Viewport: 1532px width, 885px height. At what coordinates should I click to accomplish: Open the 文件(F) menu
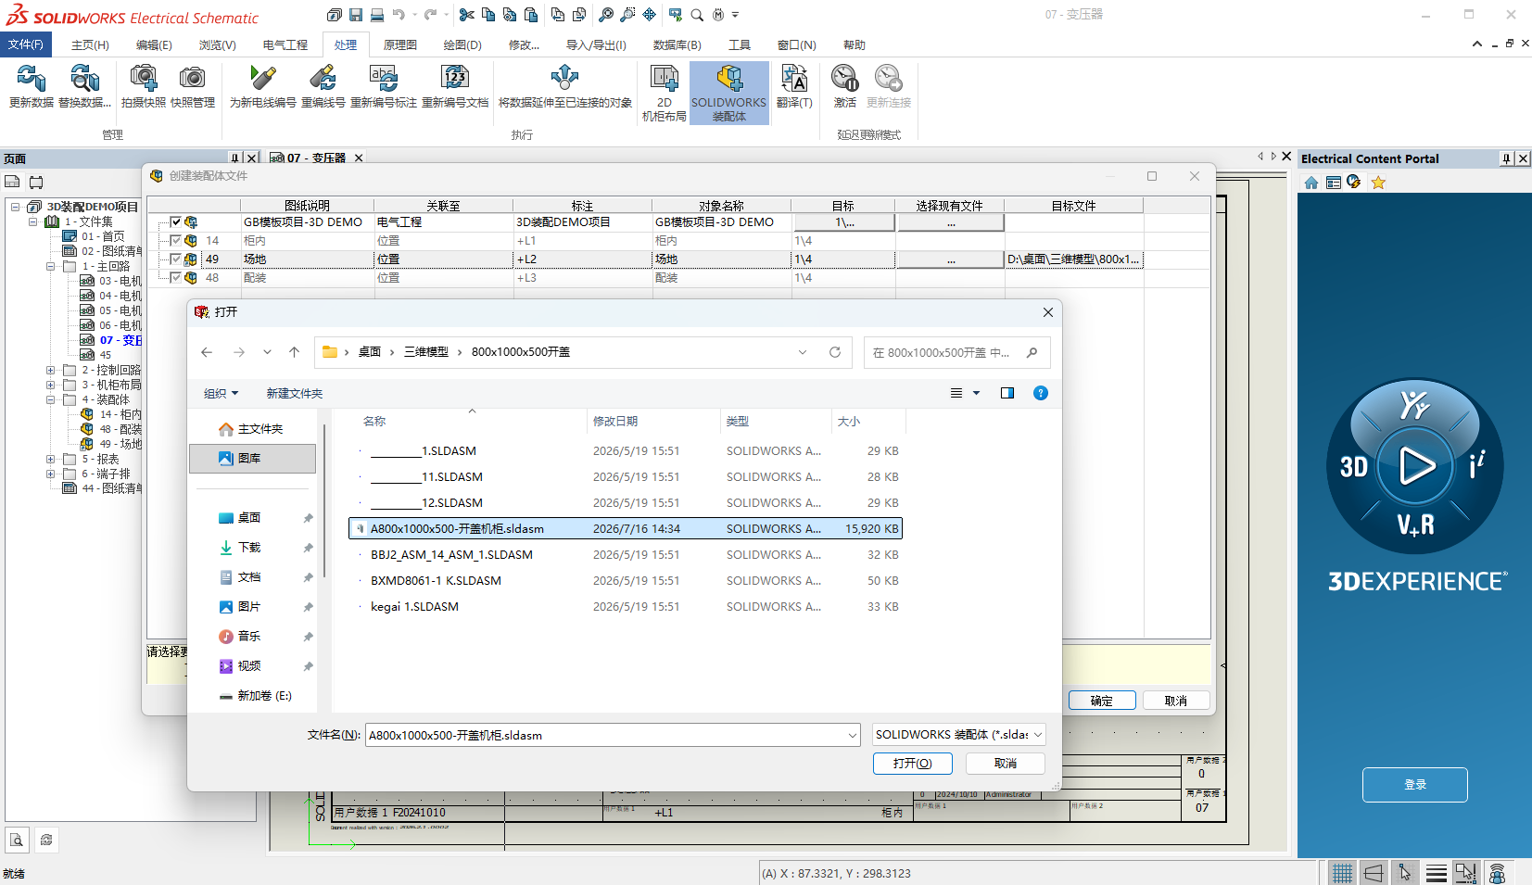pos(25,44)
